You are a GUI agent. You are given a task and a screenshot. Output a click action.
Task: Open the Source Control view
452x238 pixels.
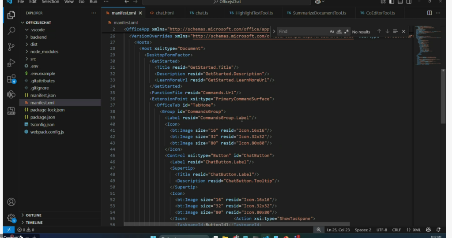(x=11, y=47)
